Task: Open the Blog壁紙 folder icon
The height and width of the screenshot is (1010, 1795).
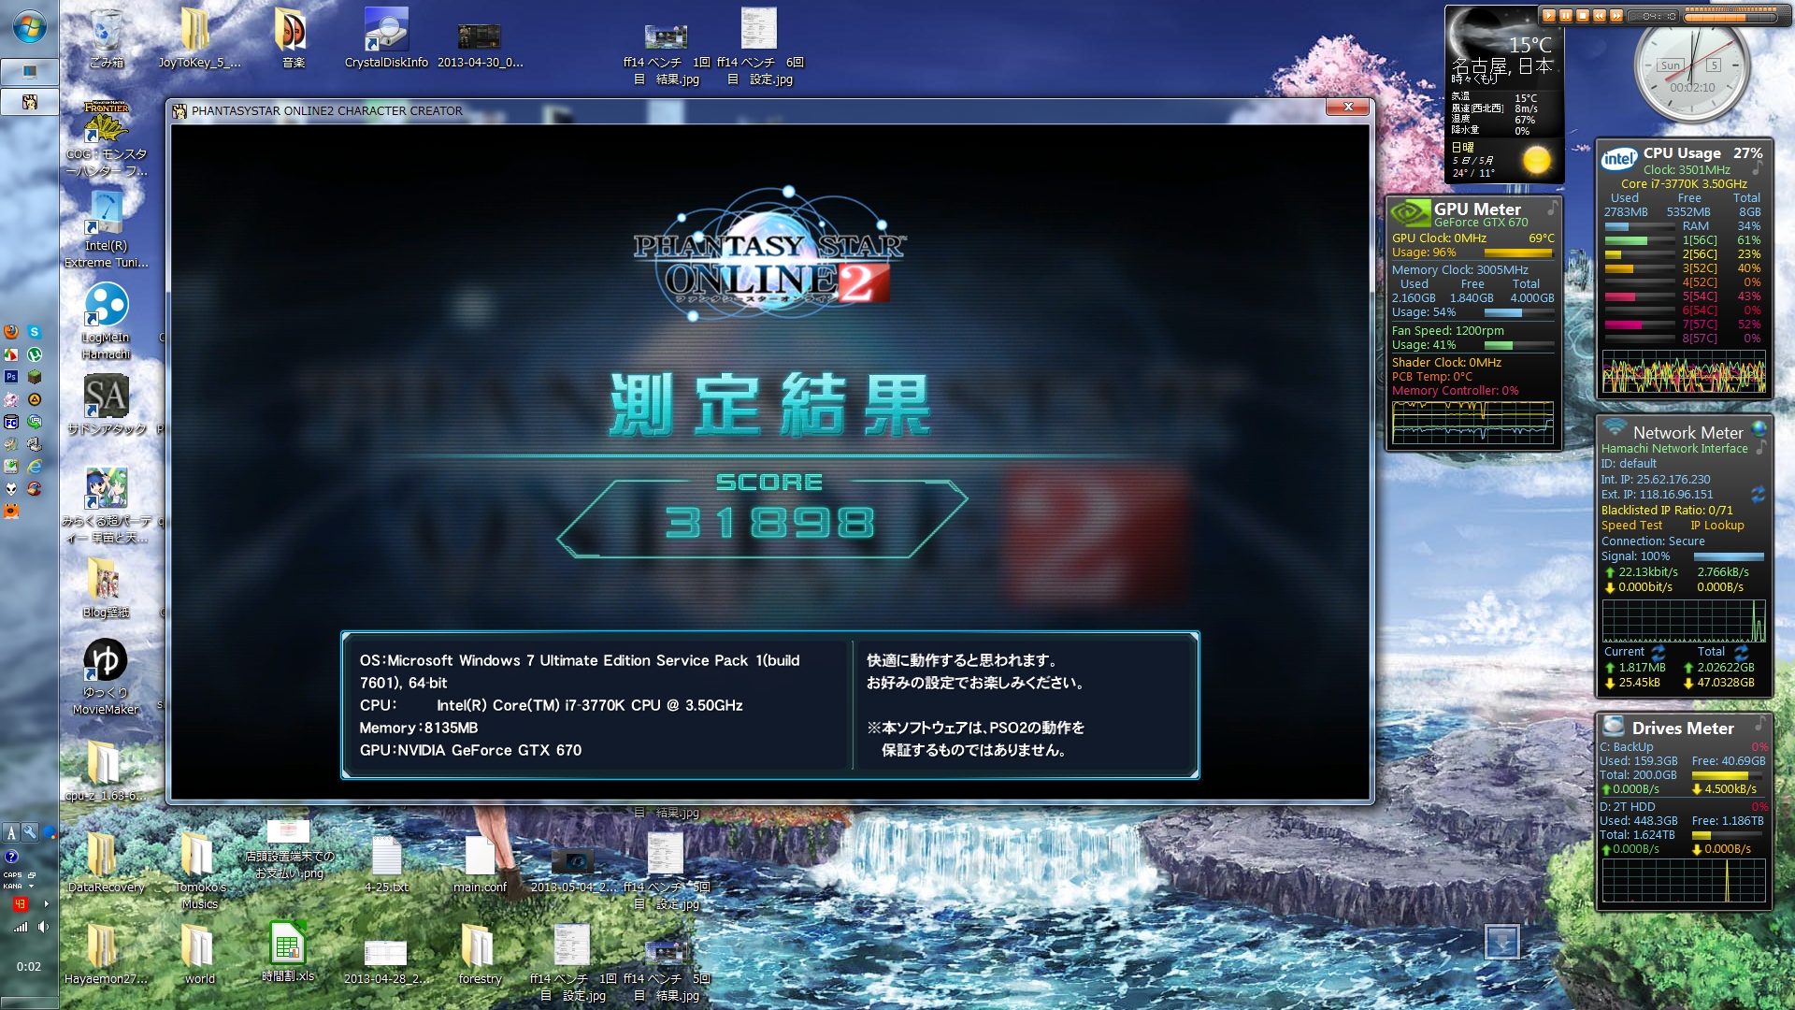Action: (106, 587)
